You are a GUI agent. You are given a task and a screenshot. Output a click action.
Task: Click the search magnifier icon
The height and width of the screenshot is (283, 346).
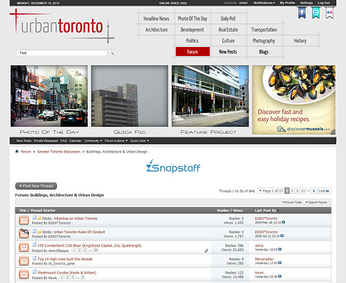pos(111,53)
